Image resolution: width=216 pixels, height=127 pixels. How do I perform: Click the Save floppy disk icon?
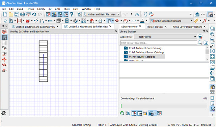(x=17, y=14)
